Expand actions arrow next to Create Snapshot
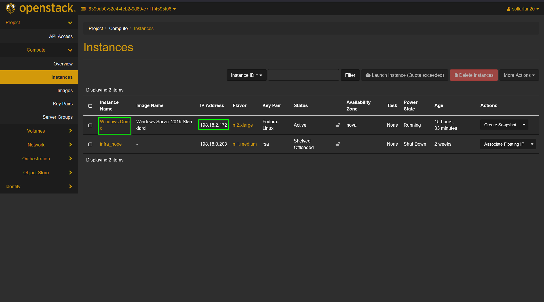Image resolution: width=544 pixels, height=302 pixels. (x=524, y=125)
